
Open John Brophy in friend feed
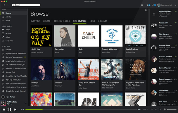(164, 91)
